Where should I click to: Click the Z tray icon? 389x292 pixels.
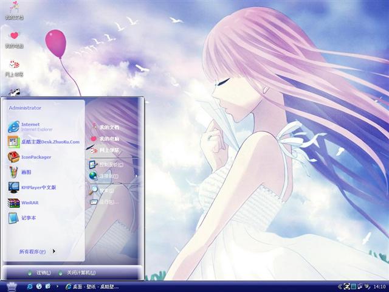click(347, 287)
